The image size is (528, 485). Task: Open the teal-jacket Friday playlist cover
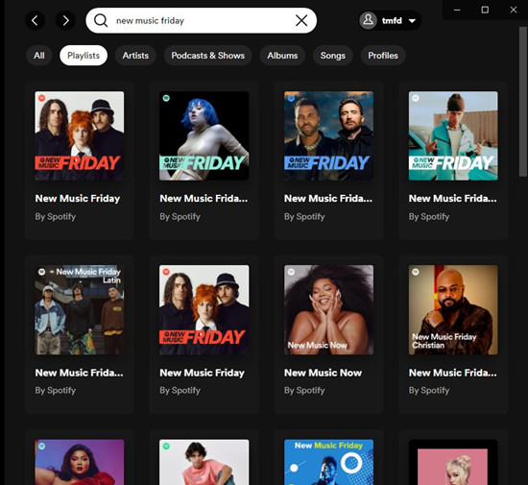coord(453,135)
